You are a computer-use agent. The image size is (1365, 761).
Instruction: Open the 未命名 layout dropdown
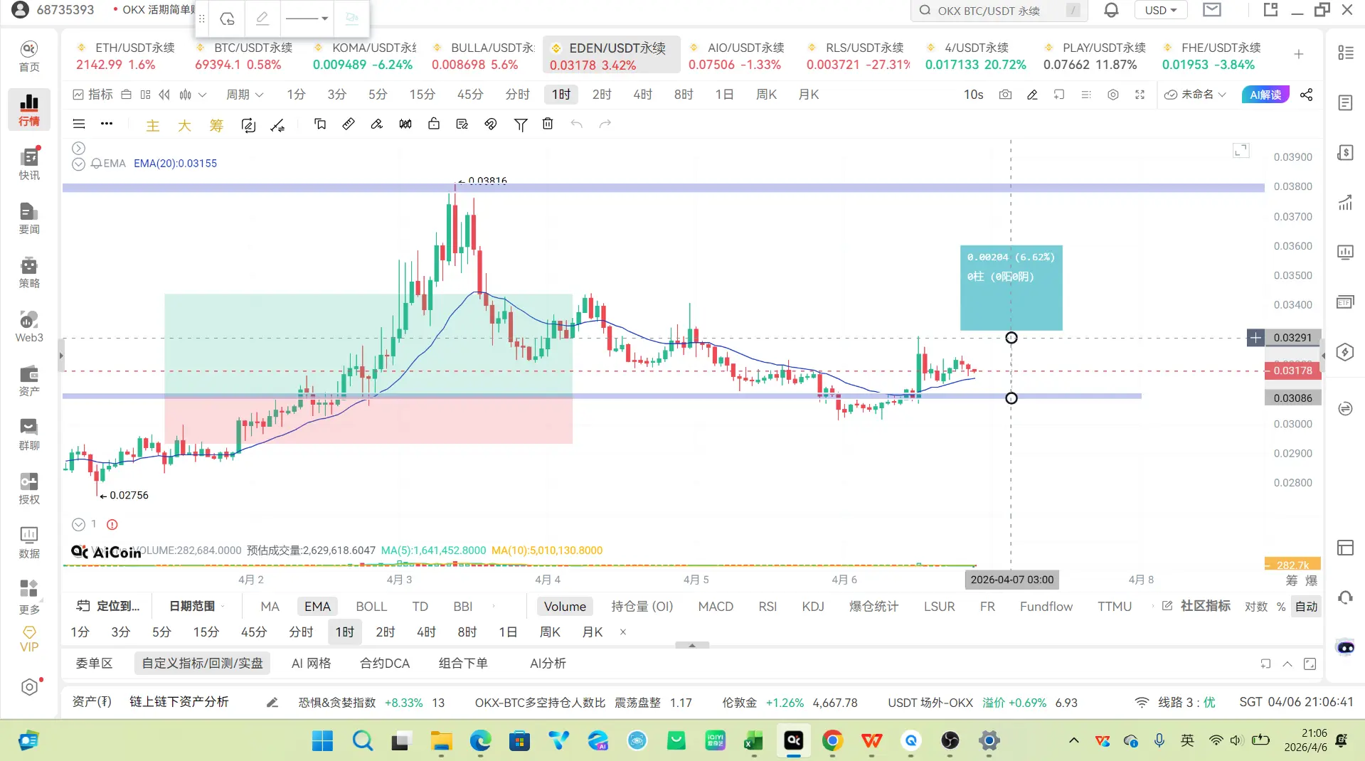(x=1195, y=95)
